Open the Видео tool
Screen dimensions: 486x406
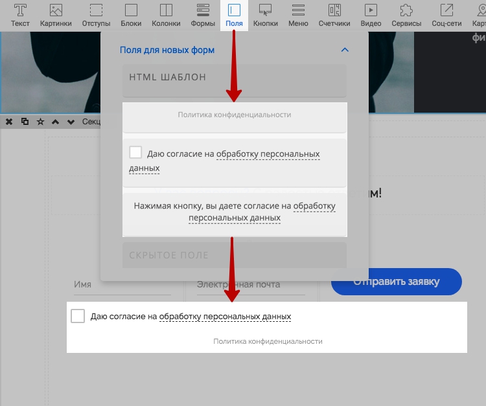tap(371, 16)
